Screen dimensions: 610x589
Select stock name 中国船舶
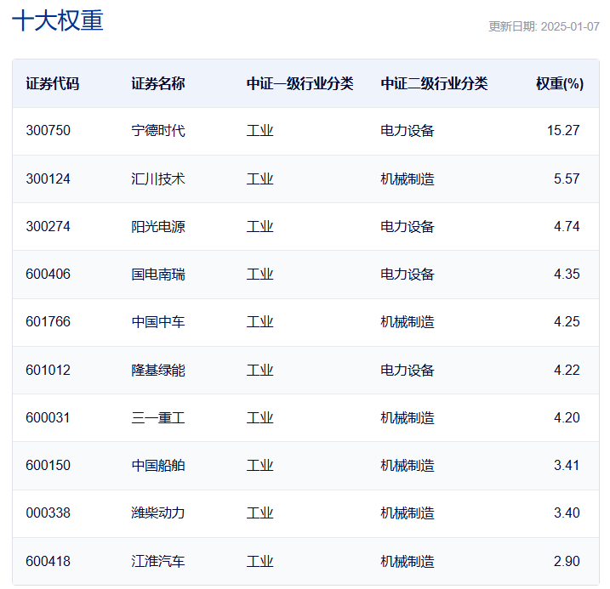[158, 465]
